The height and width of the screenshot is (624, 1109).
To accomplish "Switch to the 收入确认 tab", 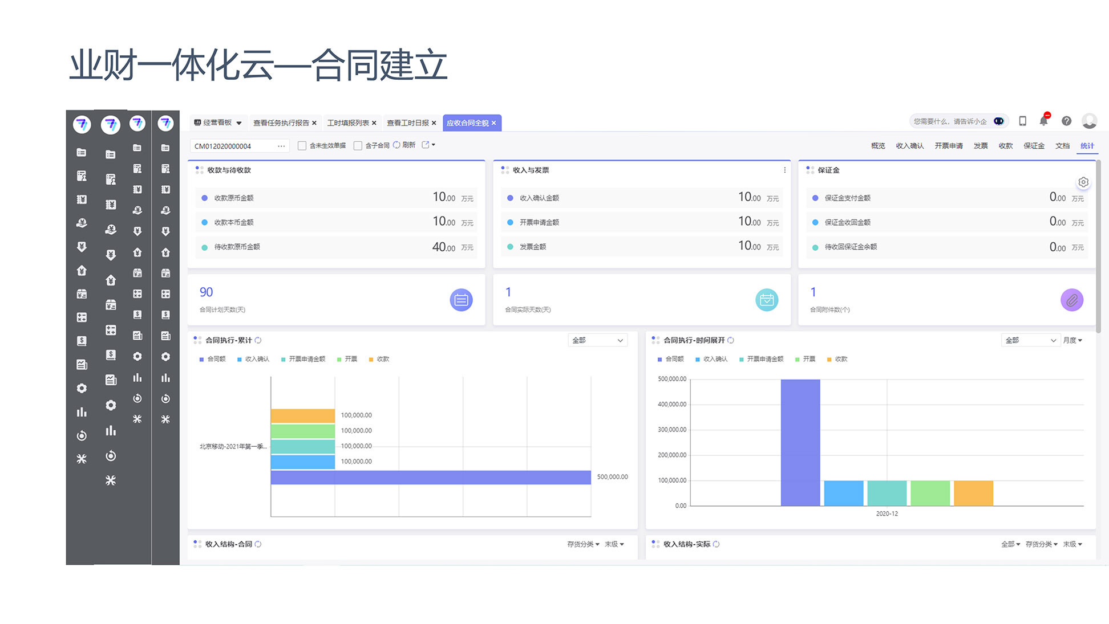I will tap(909, 146).
